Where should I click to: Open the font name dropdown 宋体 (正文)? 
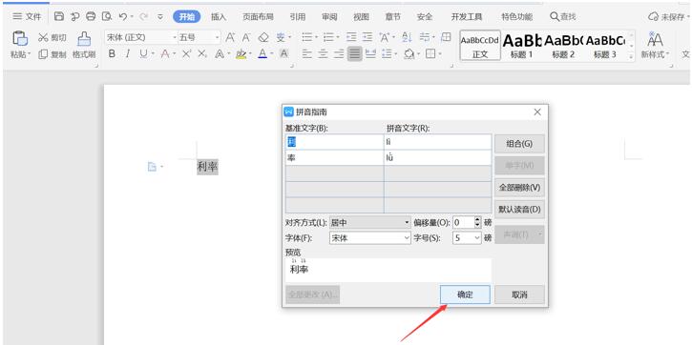140,38
